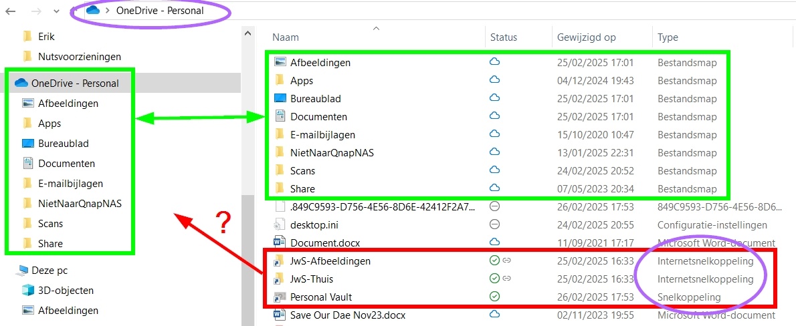Click date 04/12/2024 19:43 of Apps
This screenshot has width=796, height=326.
click(x=595, y=81)
